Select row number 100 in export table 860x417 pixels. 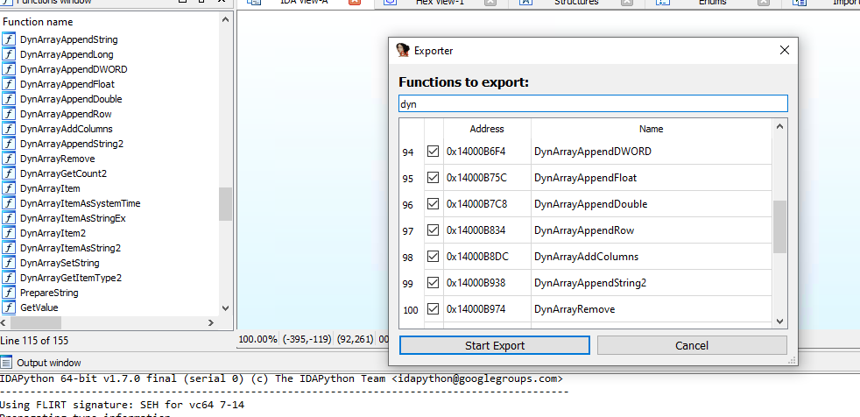pyautogui.click(x=410, y=310)
